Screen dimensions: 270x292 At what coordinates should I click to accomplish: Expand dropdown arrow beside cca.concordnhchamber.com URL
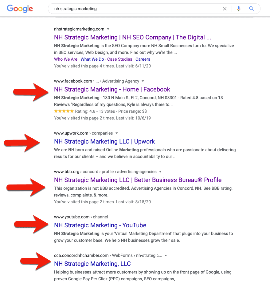166,256
